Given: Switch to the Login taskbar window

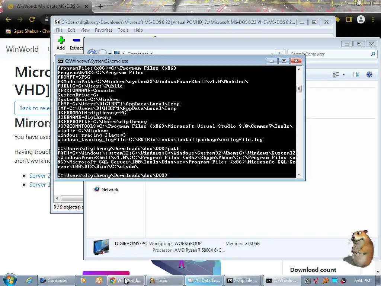Looking at the screenshot, I should 165,280.
